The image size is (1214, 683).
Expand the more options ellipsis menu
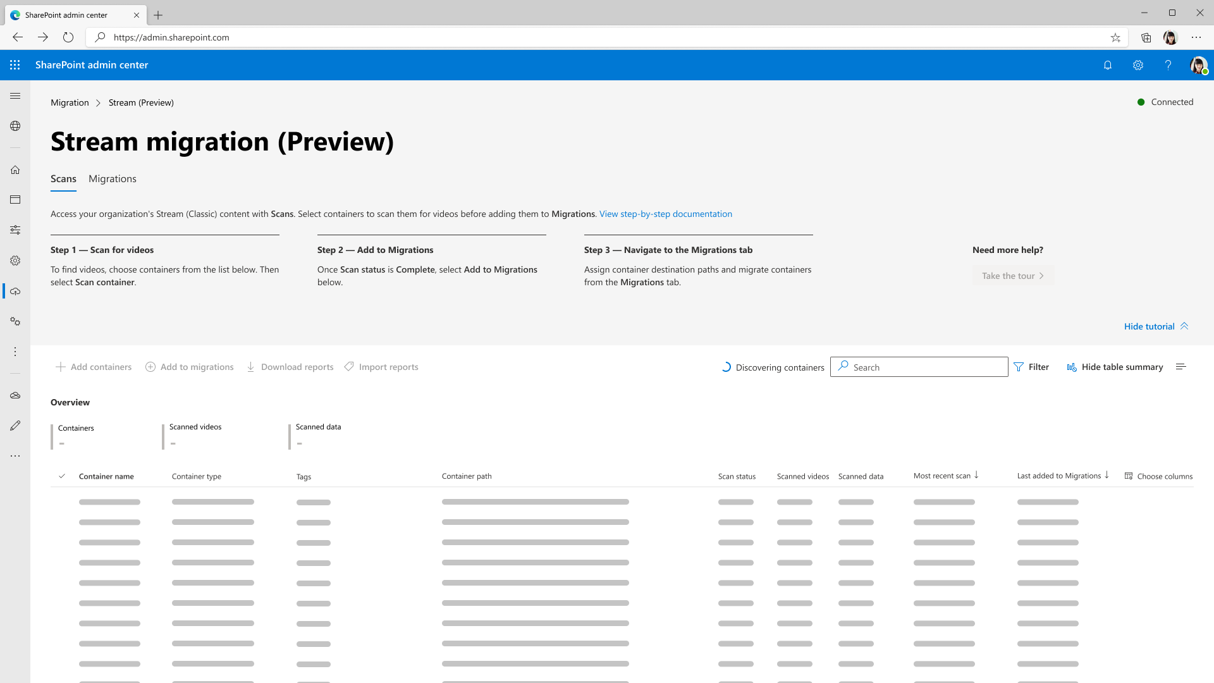[15, 351]
